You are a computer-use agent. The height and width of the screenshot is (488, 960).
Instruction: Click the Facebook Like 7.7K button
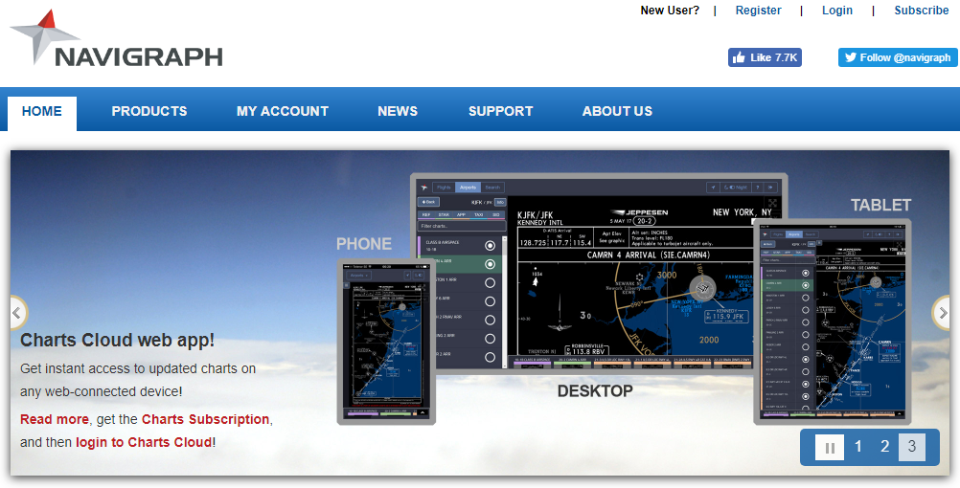pyautogui.click(x=765, y=57)
